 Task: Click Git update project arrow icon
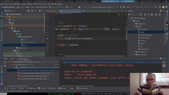142,7
